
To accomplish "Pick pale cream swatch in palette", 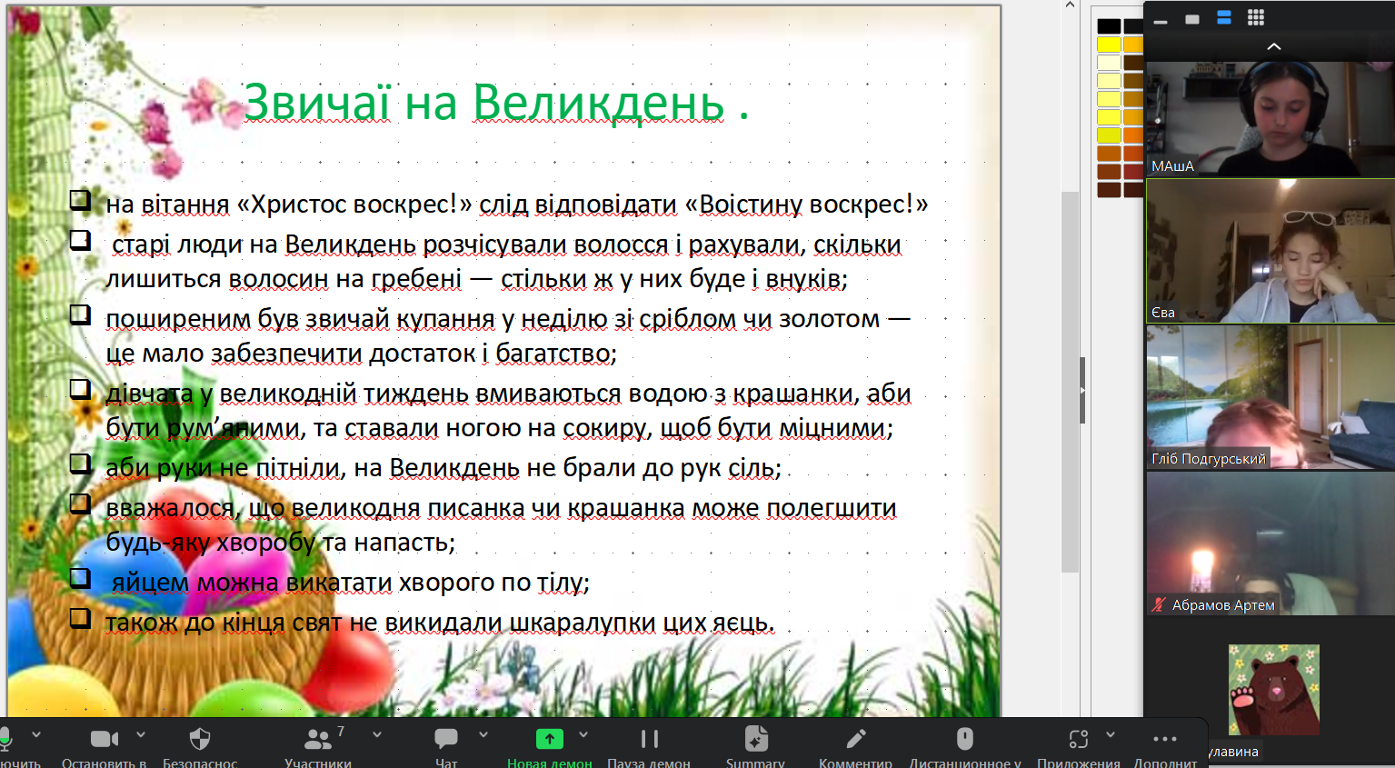I will point(1108,62).
